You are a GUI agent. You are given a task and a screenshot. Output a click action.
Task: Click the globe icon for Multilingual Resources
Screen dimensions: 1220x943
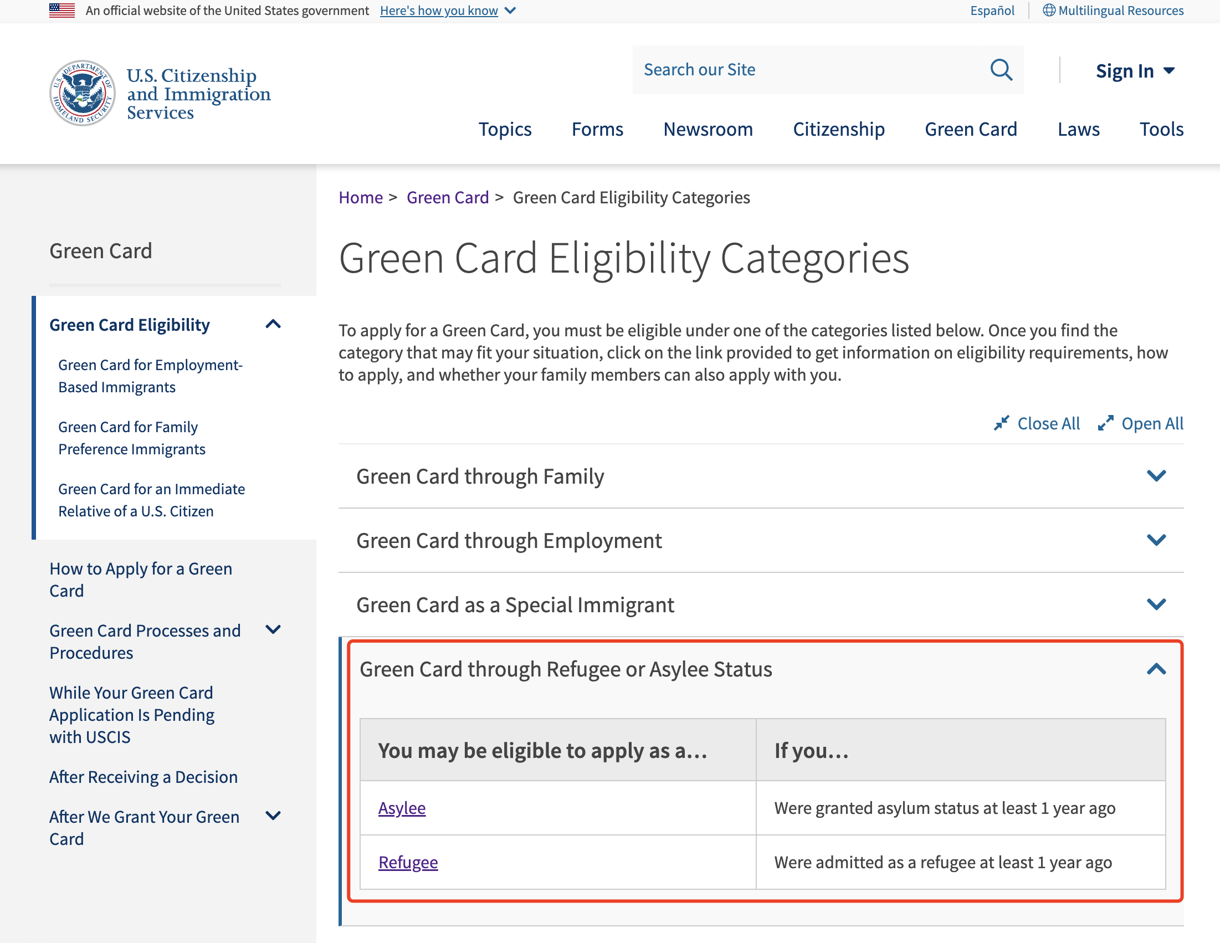(x=1048, y=11)
